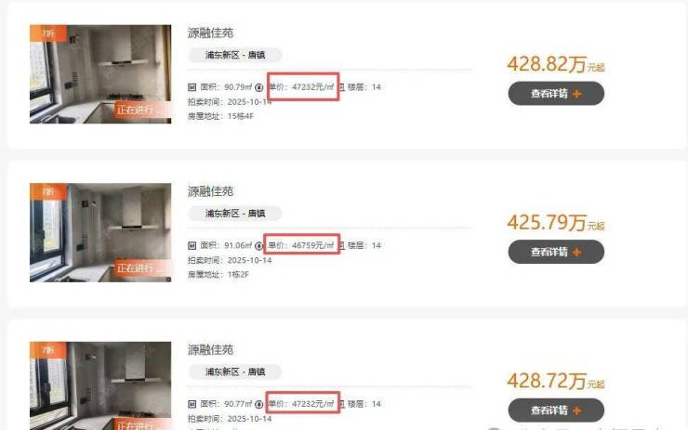Viewport: 688px width, 430px height.
Task: Click the 7折 discount badge on the first photo
Action: coord(48,33)
